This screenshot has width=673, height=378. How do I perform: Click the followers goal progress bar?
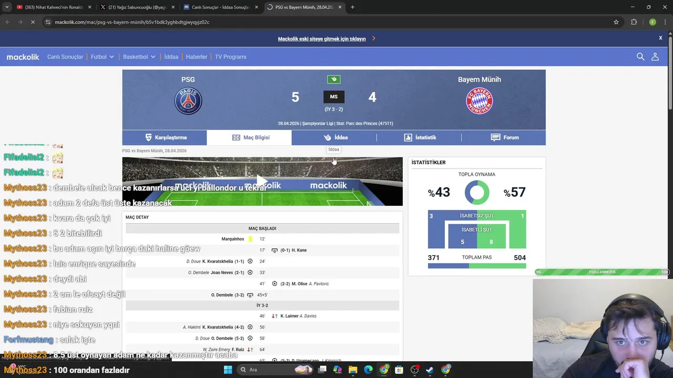602,272
